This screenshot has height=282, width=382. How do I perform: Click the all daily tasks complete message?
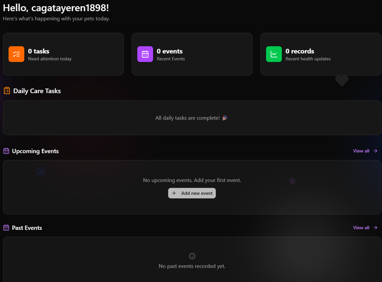(x=192, y=118)
